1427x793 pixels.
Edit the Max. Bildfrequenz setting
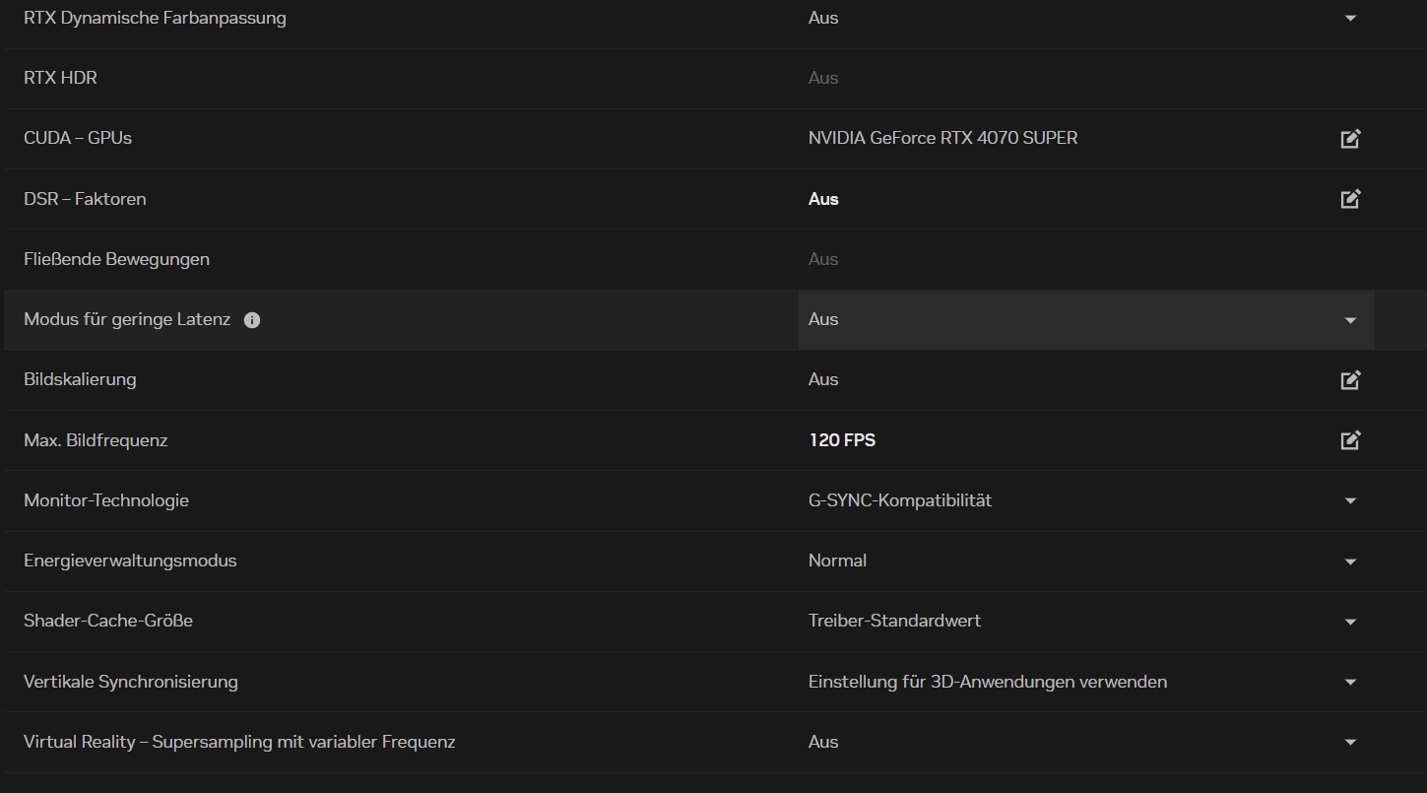[1350, 440]
